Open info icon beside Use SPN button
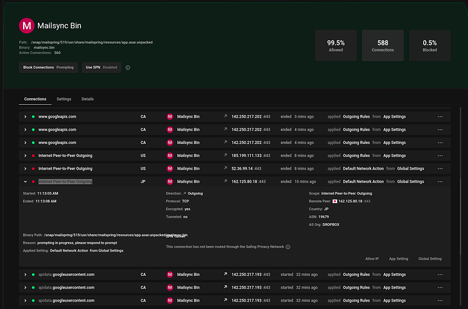This screenshot has width=468, height=309. point(128,68)
